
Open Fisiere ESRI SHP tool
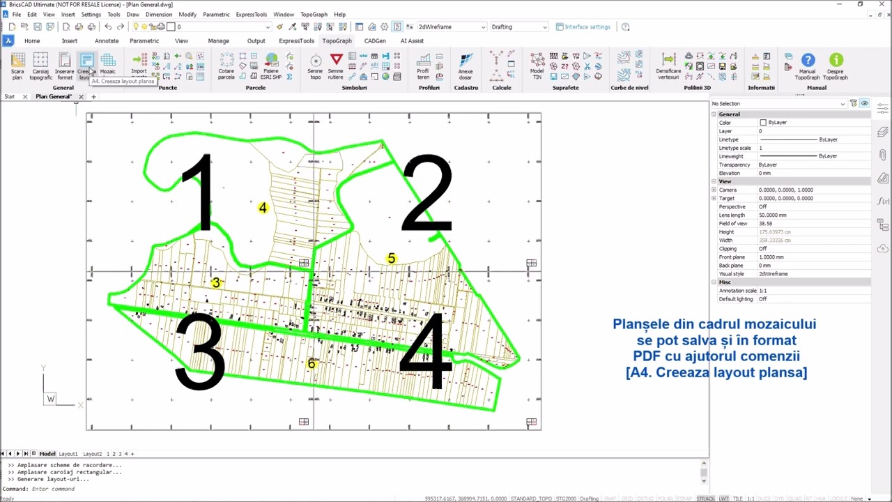coord(271,66)
